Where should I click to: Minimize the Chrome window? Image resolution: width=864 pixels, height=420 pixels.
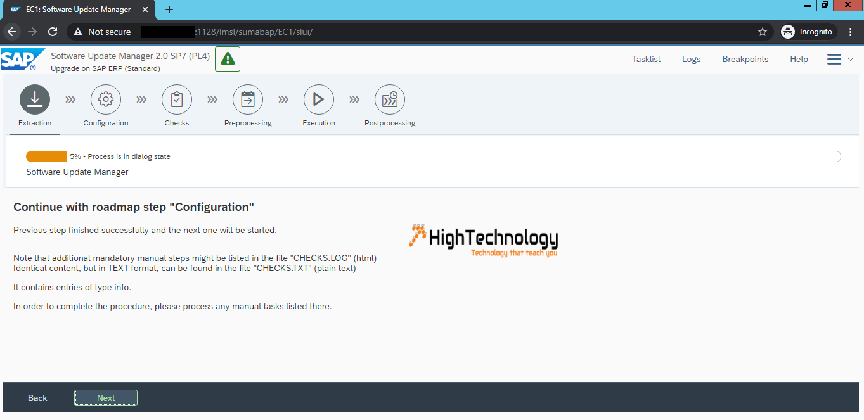click(x=807, y=5)
